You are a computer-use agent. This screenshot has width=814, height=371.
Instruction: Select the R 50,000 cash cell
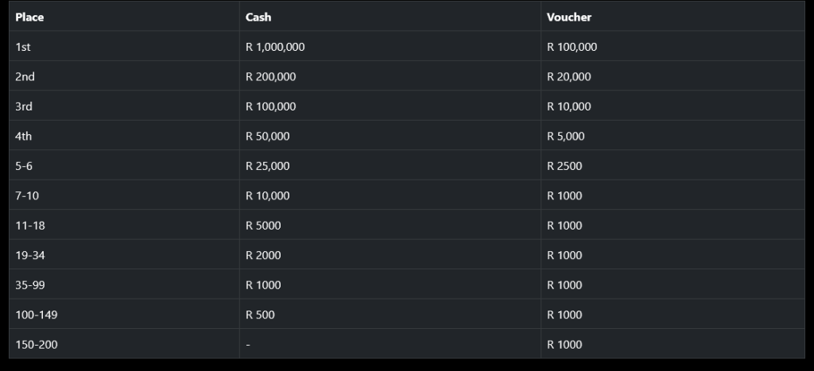pos(267,137)
